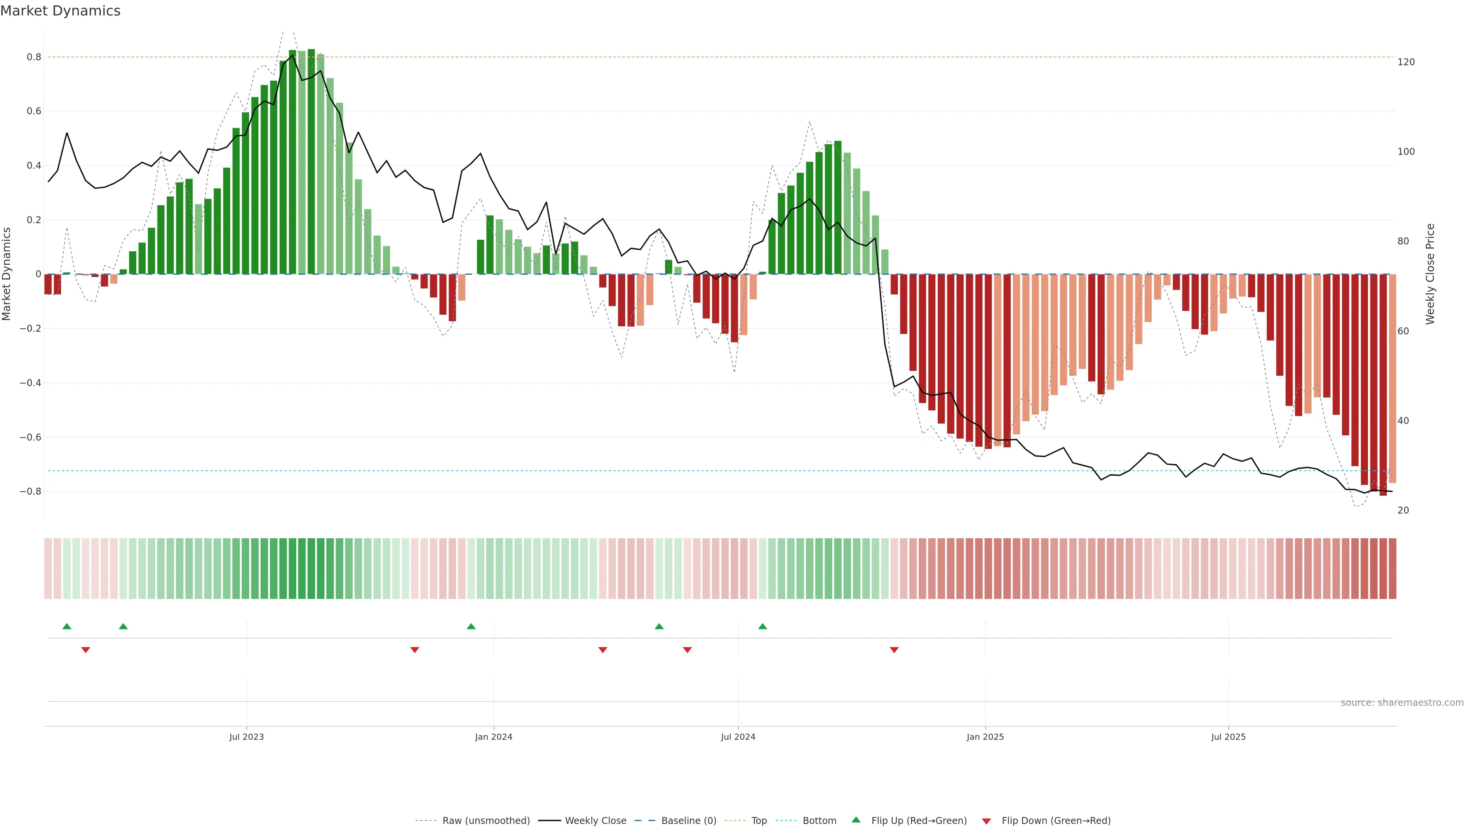The width and height of the screenshot is (1483, 834).
Task: Hide the Bottom threshold legend entry
Action: pyautogui.click(x=819, y=821)
